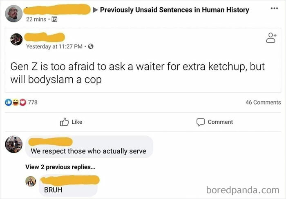
Task: Open the "46 Comments" link
Action: (x=263, y=103)
